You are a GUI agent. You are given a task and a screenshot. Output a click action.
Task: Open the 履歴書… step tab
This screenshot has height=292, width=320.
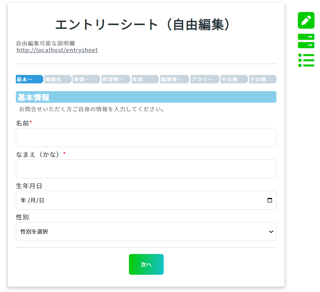point(175,79)
